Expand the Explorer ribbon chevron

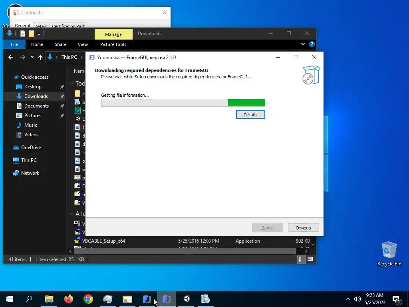303,44
